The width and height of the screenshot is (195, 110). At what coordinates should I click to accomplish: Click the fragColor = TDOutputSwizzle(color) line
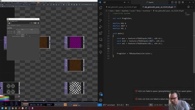pyautogui.click(x=134, y=53)
